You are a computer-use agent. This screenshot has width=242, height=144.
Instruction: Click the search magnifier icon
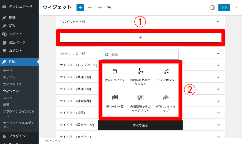point(107,55)
